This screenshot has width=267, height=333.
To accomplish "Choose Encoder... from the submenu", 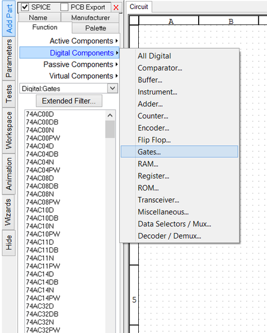I will 179,128.
